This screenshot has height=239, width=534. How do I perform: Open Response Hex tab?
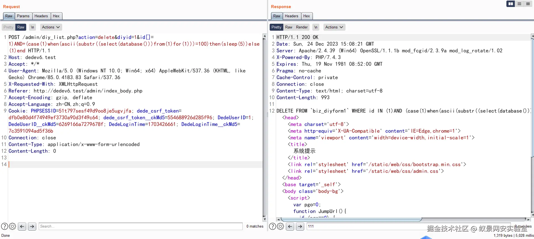[x=307, y=16]
